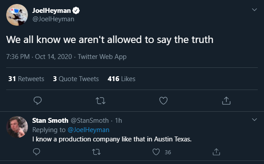Open Stan Smoth's avatar picture
The height and width of the screenshot is (164, 264).
click(17, 127)
